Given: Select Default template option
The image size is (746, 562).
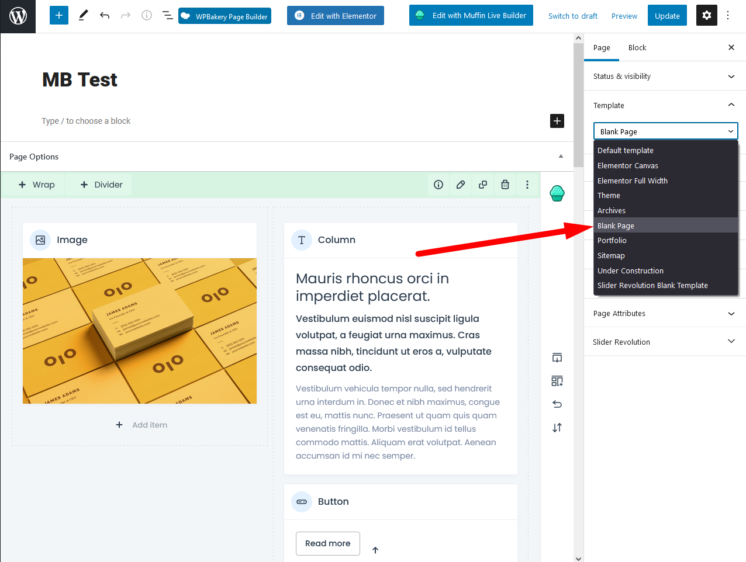Looking at the screenshot, I should pyautogui.click(x=666, y=150).
